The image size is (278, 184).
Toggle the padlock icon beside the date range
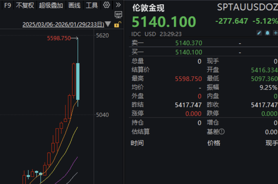click(117, 25)
